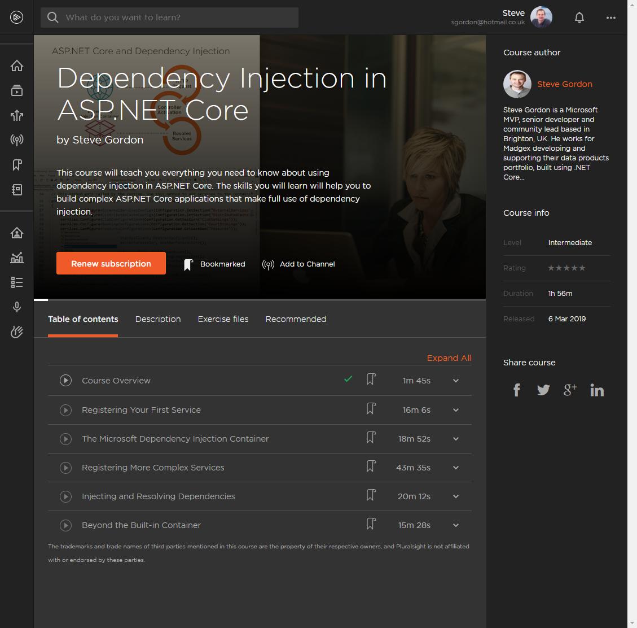The height and width of the screenshot is (628, 637).
Task: Expand the Registering More Complex Services module
Action: point(455,468)
